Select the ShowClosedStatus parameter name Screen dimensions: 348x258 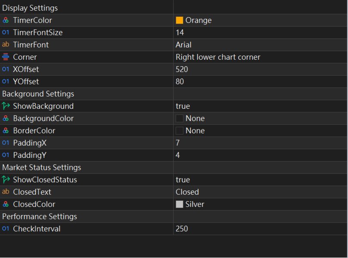pos(45,180)
